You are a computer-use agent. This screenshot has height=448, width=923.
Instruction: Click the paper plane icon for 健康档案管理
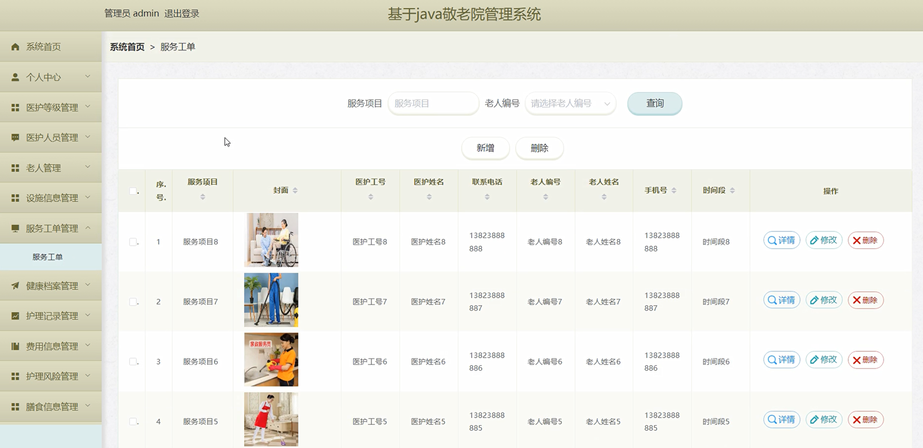(x=15, y=286)
